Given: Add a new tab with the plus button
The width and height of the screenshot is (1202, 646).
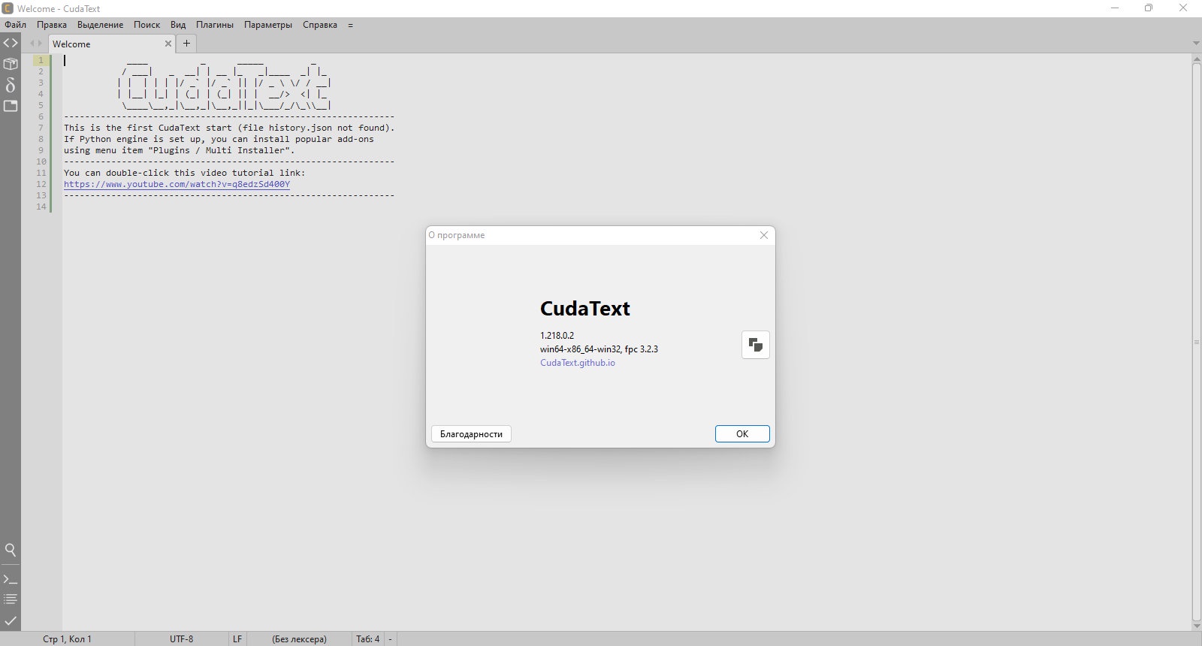Looking at the screenshot, I should (187, 43).
